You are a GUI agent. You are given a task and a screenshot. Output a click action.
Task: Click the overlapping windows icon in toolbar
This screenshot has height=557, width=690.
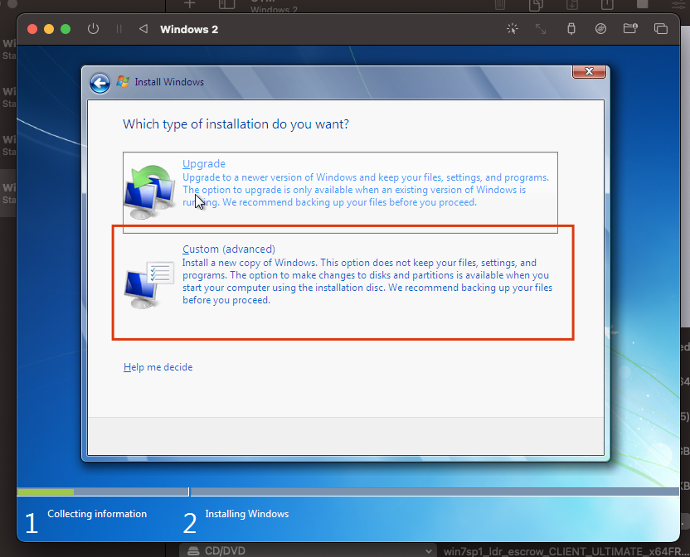pyautogui.click(x=660, y=29)
